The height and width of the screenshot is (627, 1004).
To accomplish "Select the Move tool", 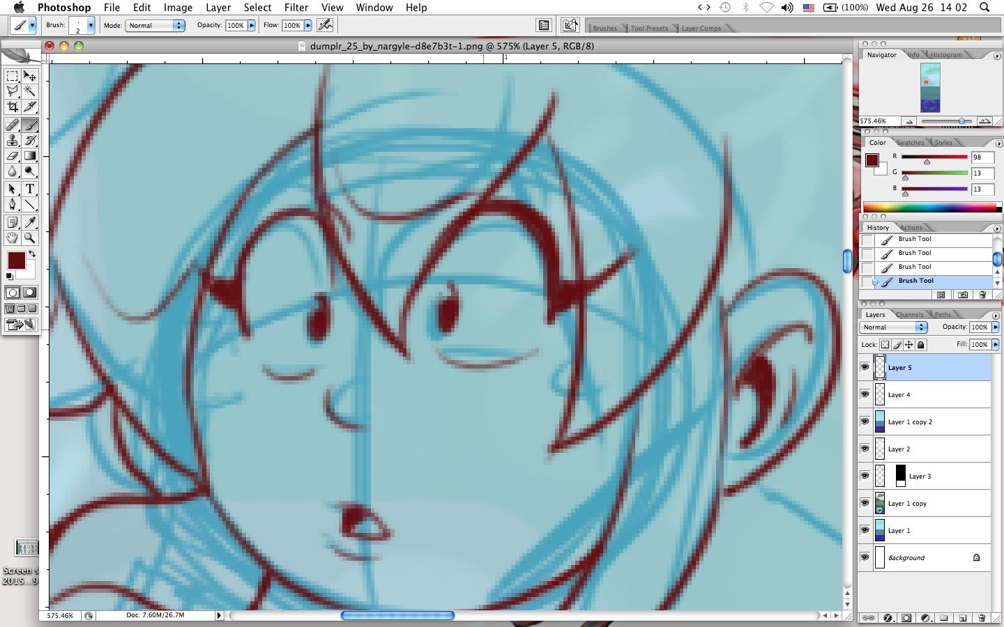I will click(29, 76).
